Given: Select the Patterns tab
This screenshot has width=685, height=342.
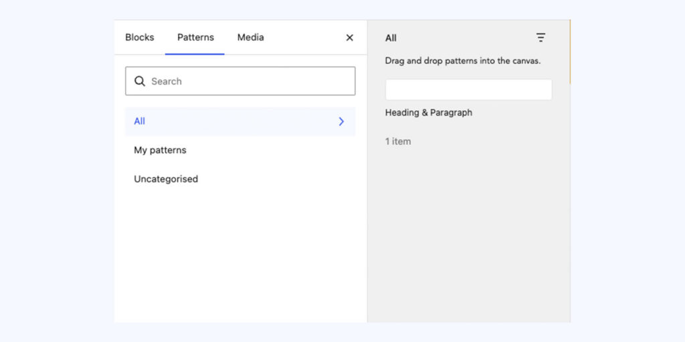Looking at the screenshot, I should pos(195,37).
